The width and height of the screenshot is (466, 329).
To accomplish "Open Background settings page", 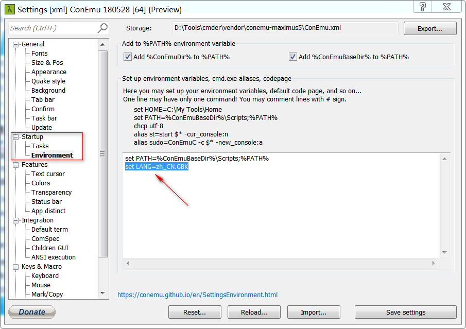I will (48, 90).
